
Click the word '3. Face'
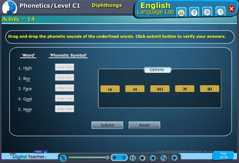25,89
